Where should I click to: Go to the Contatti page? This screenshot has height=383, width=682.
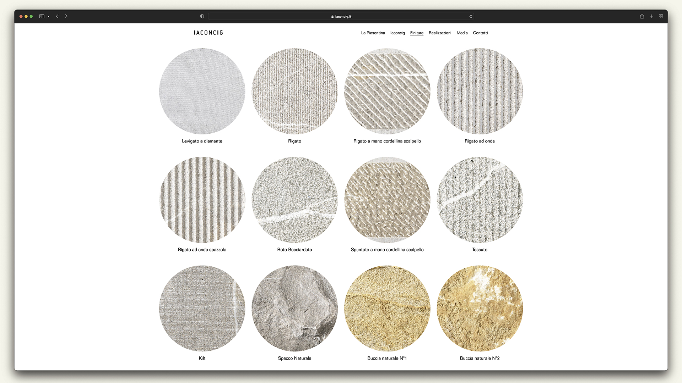coord(480,33)
